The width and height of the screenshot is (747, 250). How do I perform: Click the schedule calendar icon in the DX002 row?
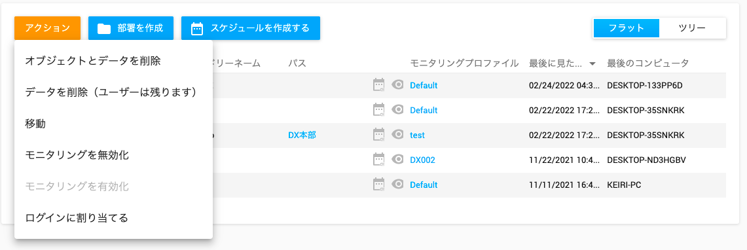379,160
